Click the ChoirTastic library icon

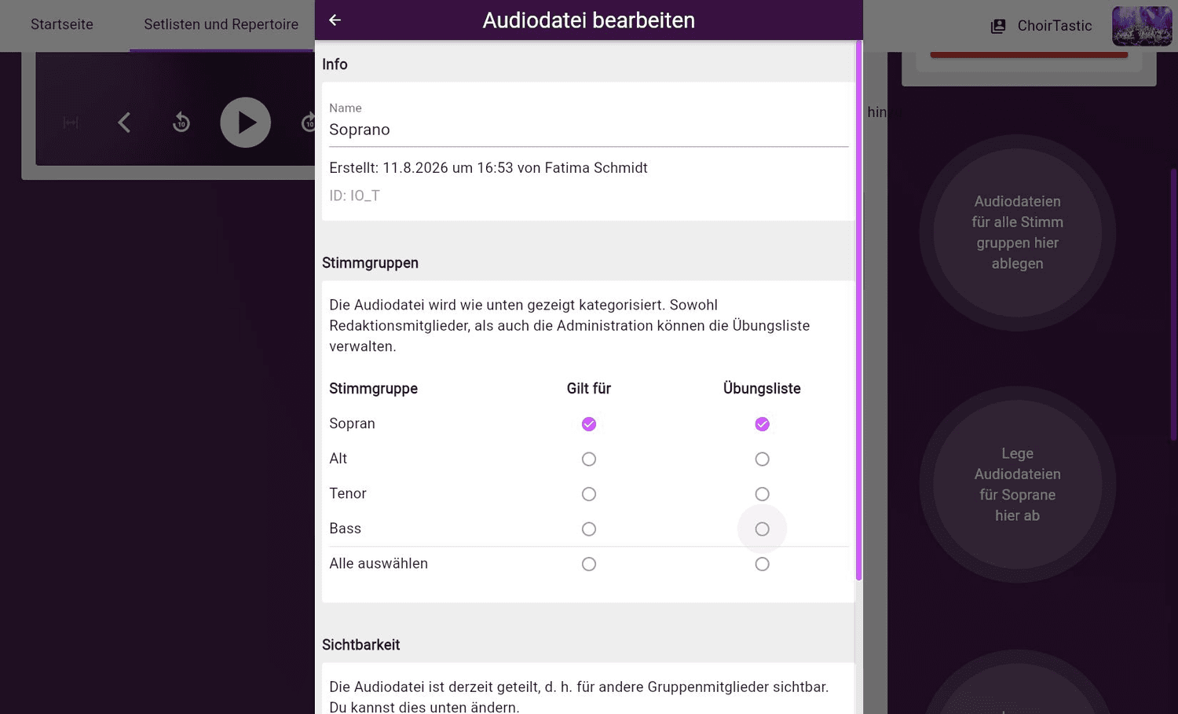click(x=998, y=26)
